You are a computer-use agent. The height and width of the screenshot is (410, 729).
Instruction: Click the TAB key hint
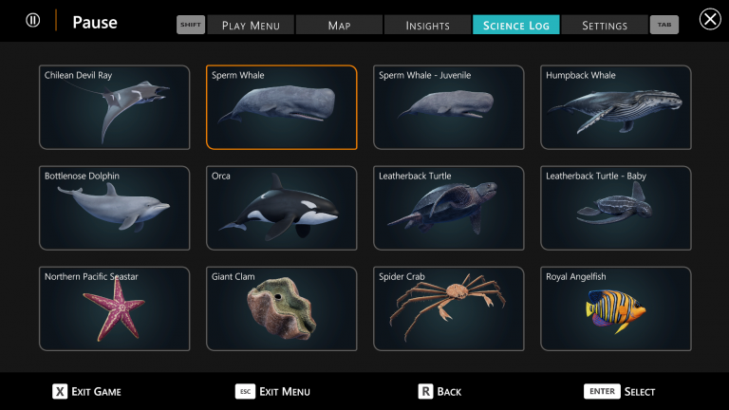pos(664,25)
